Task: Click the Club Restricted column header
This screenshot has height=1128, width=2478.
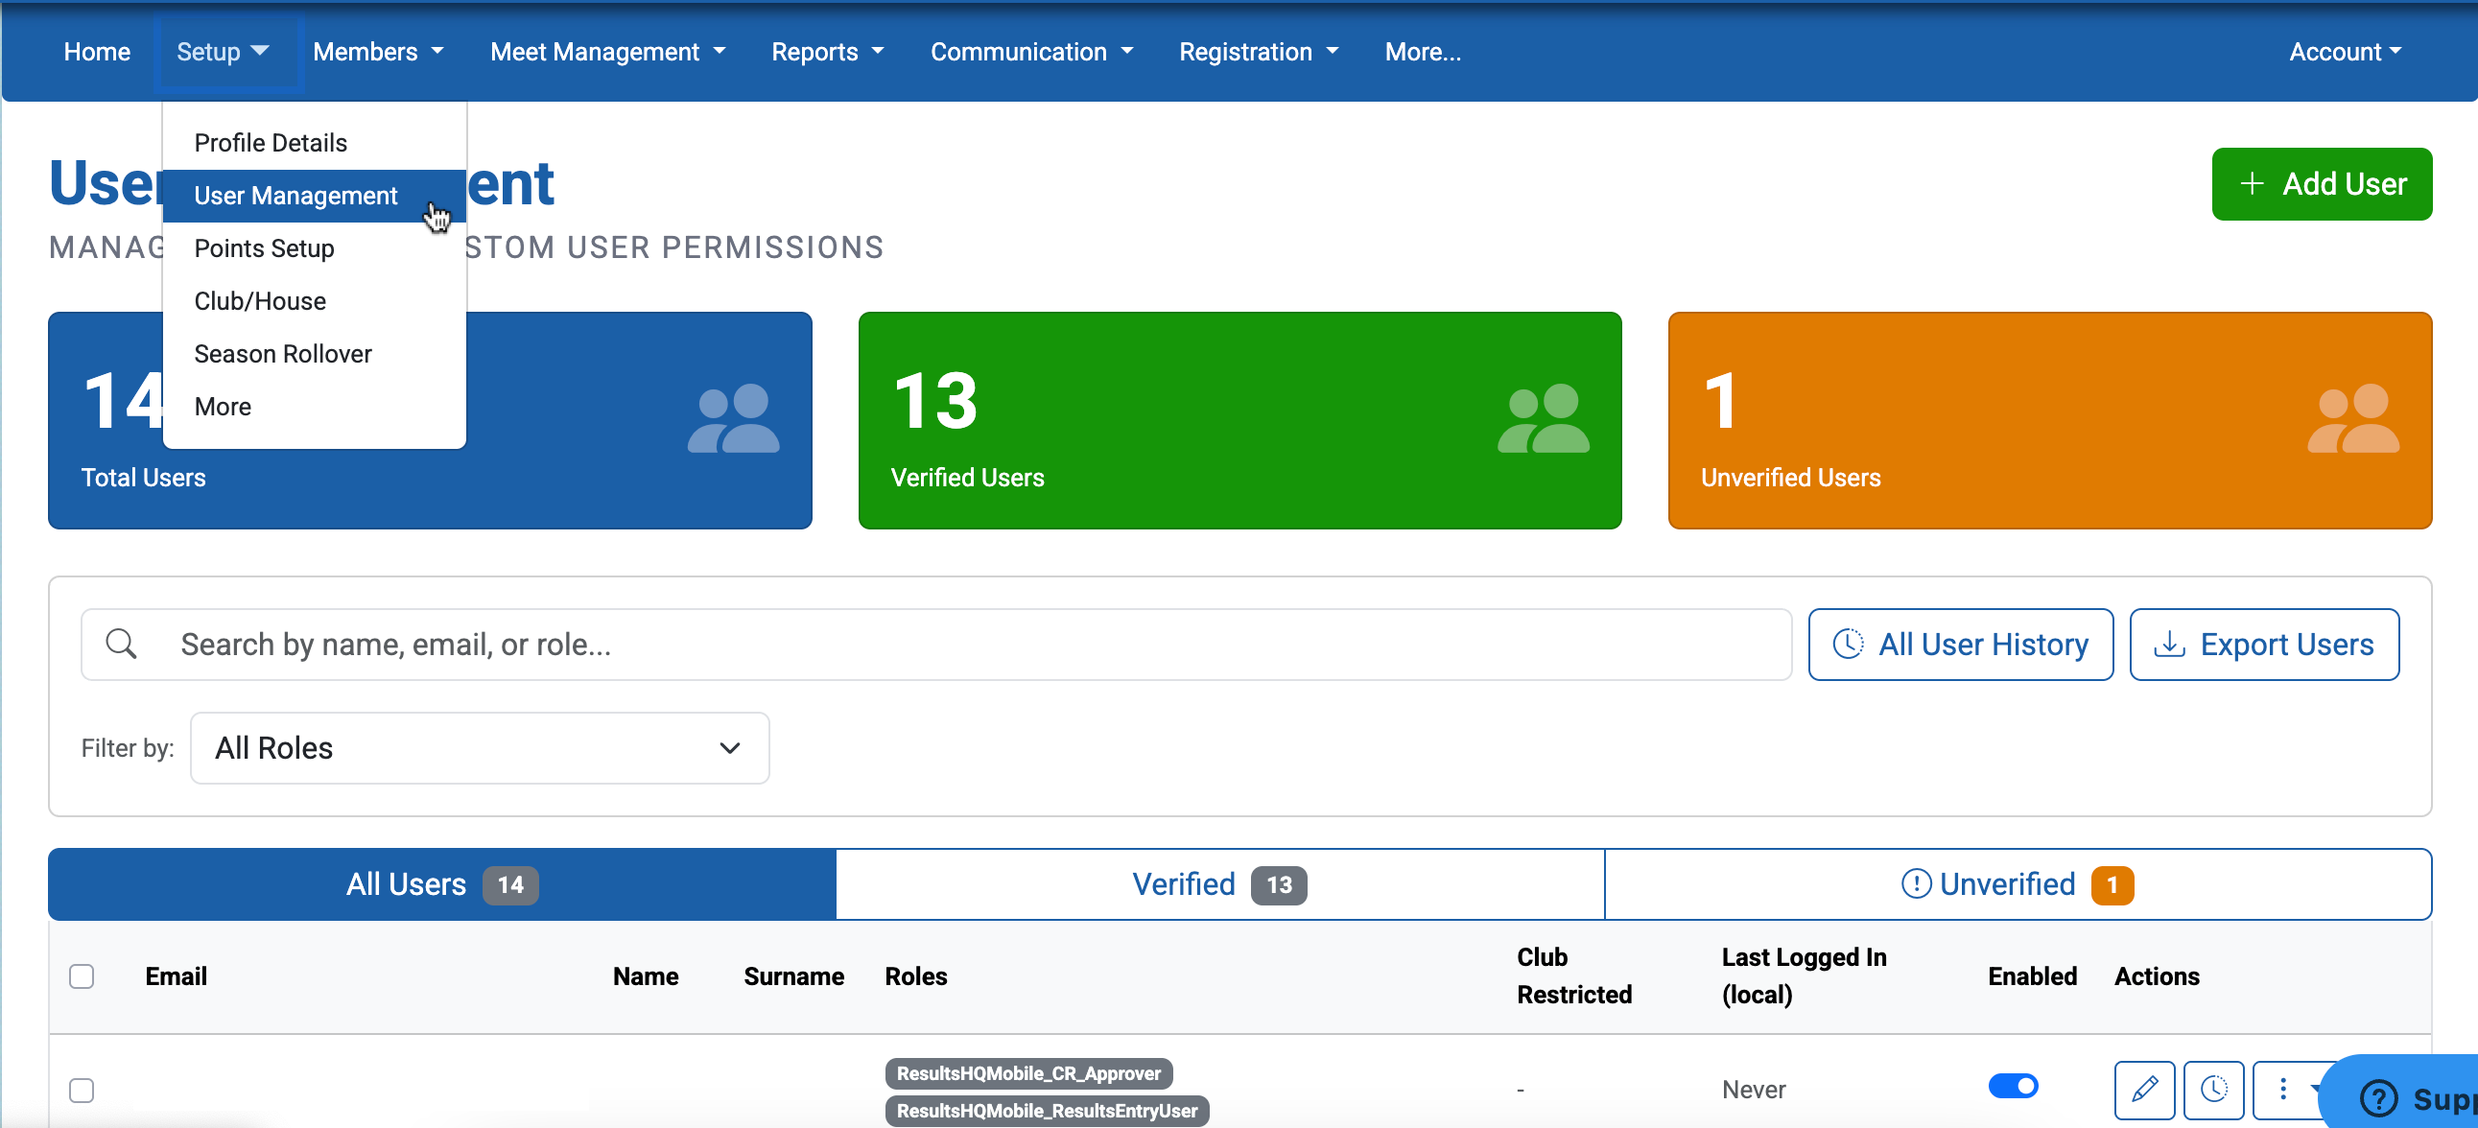Action: pyautogui.click(x=1573, y=975)
